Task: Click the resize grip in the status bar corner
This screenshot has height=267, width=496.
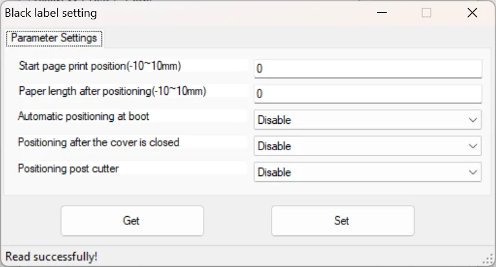Action: pyautogui.click(x=490, y=261)
